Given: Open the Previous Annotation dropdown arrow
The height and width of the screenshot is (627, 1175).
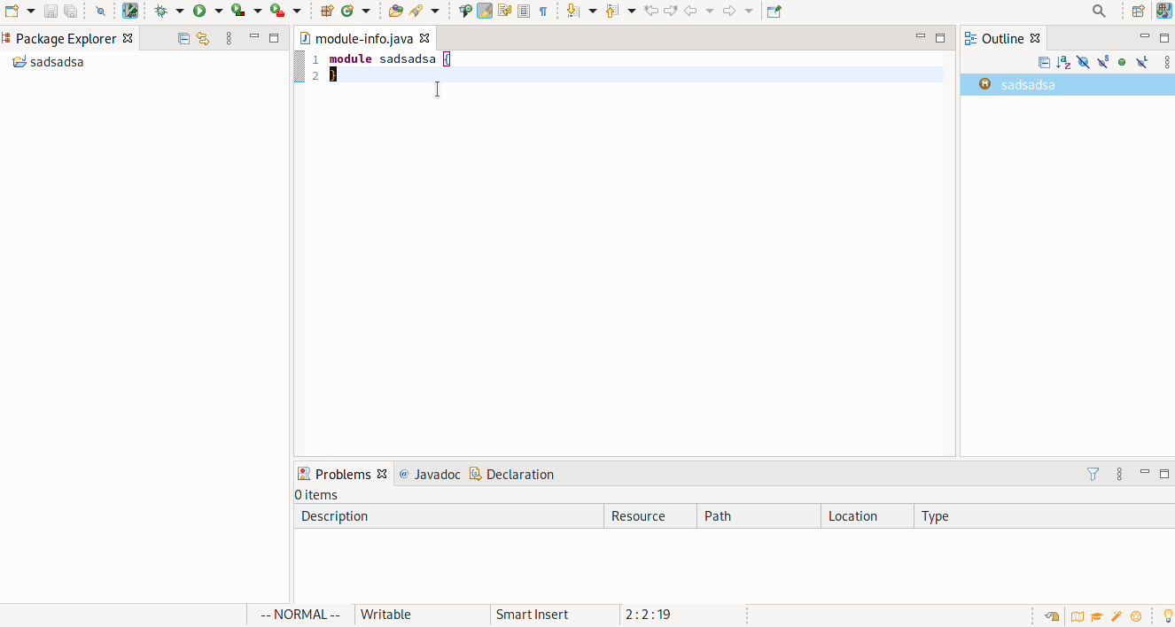Looking at the screenshot, I should 632,11.
